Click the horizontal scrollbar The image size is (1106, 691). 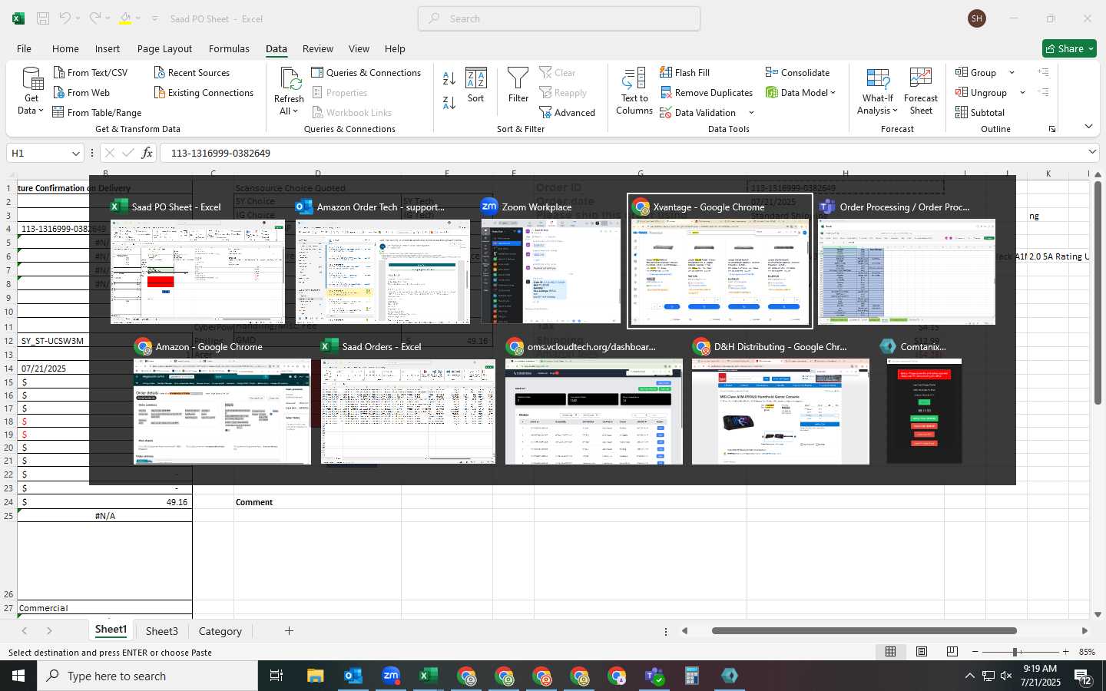(864, 630)
